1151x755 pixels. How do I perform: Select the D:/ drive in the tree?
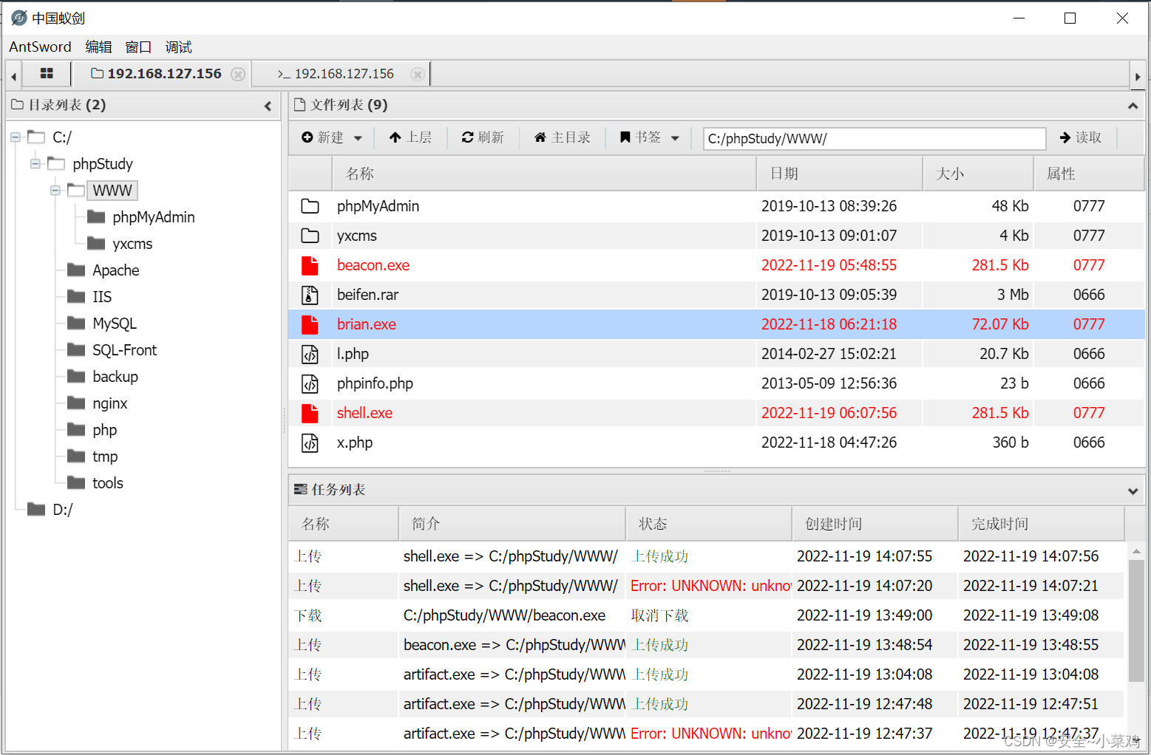[x=62, y=509]
